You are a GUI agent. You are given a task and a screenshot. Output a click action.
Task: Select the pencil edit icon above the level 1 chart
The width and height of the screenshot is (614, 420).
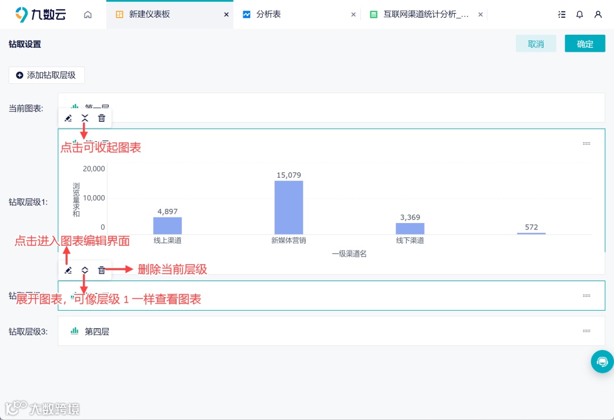pos(68,118)
